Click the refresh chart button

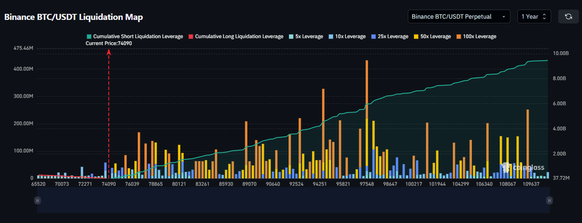pos(568,16)
